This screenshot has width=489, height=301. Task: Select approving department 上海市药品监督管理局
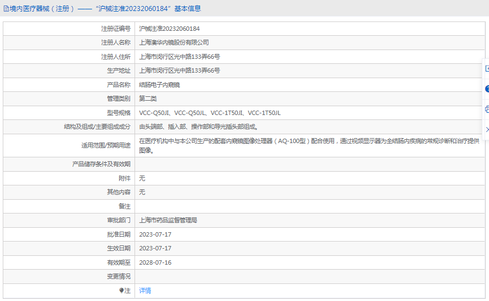[x=168, y=220]
